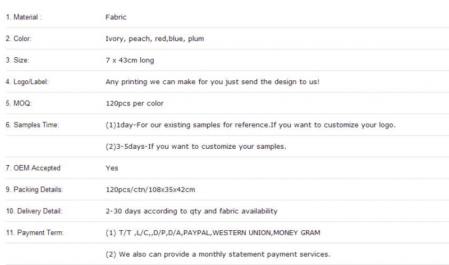
Task: Select the 'Yes' OEM value
Action: click(112, 168)
